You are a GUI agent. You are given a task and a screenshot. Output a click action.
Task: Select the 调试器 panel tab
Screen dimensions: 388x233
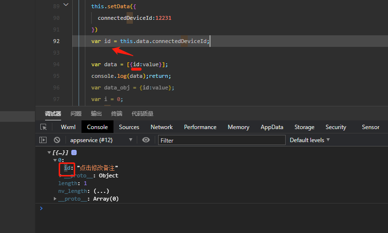tap(53, 114)
